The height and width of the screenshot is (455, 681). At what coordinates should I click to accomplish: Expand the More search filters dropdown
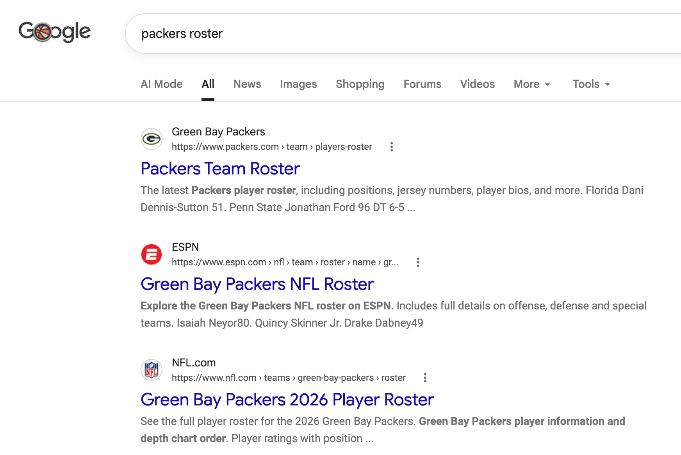(532, 84)
